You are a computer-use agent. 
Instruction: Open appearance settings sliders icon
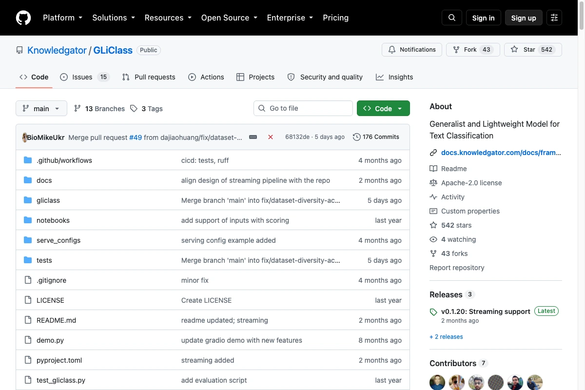click(554, 18)
